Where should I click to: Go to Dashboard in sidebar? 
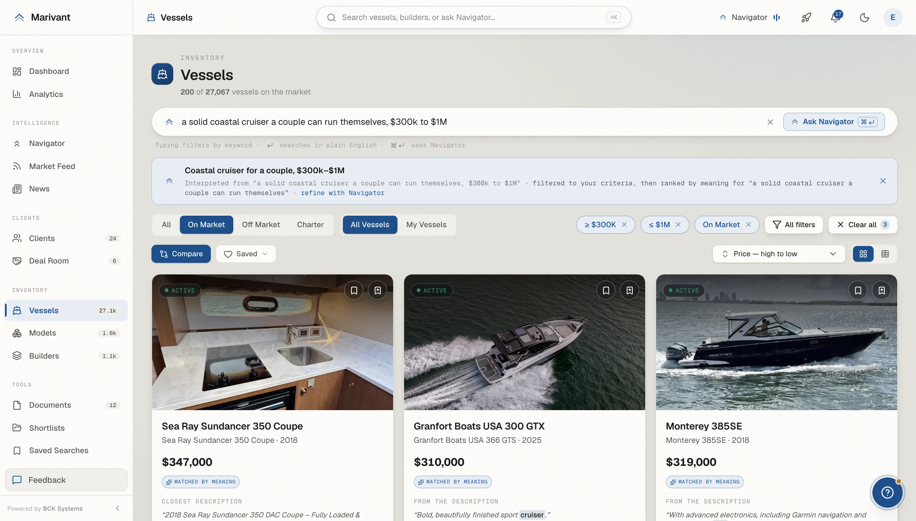(66, 71)
